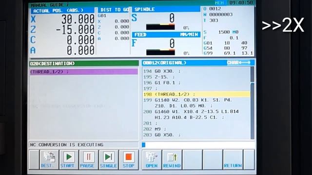Click sequence number N 00000003

pos(218,15)
